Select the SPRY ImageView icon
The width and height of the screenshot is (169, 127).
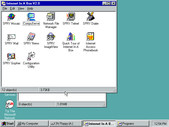click(51, 37)
